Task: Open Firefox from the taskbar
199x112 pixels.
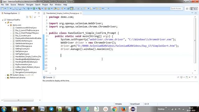Action: [x=124, y=109]
